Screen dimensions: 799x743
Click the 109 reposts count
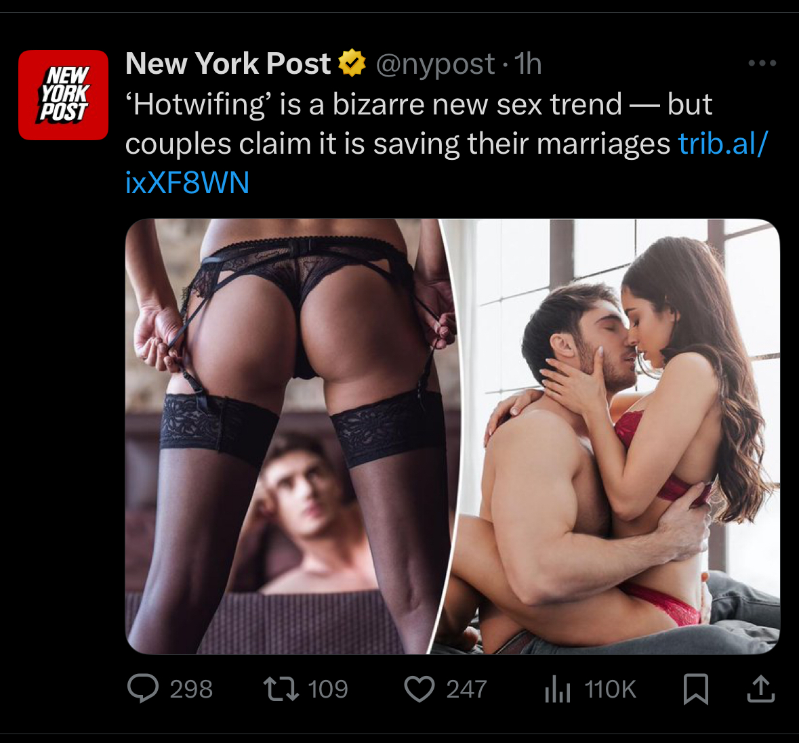327,689
